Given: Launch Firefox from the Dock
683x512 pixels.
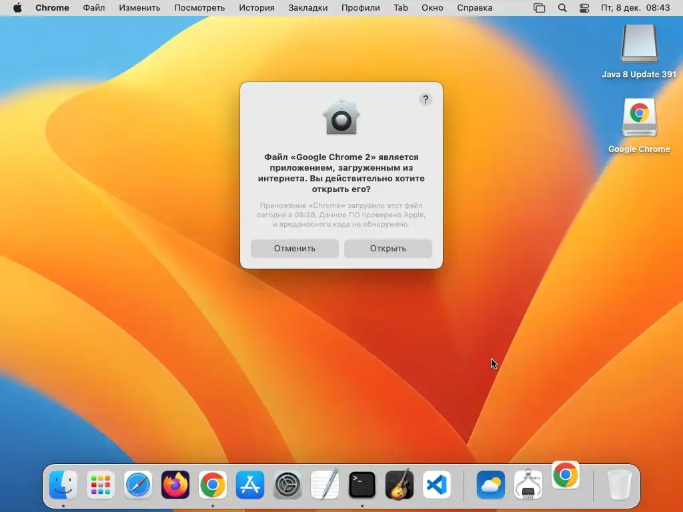Looking at the screenshot, I should 175,485.
